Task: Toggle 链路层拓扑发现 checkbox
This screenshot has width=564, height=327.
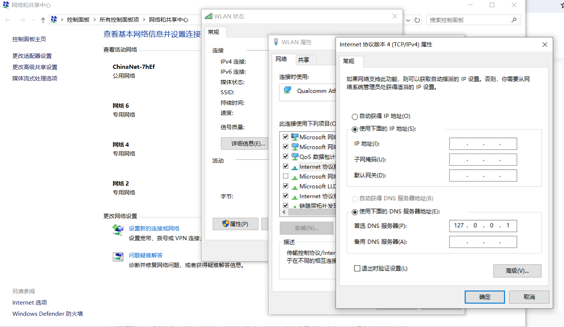Action: (x=286, y=205)
